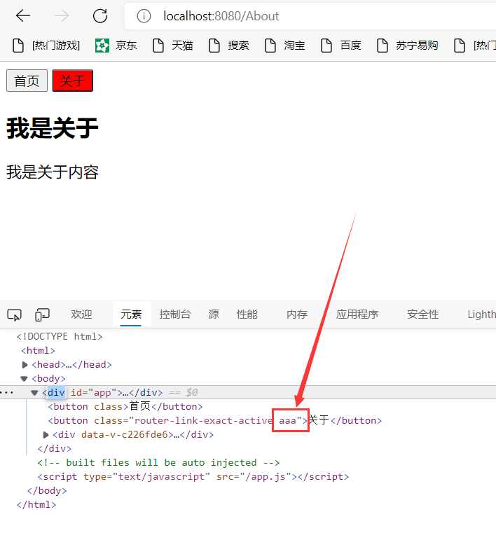
Task: Click the 京东 bookmark favicon
Action: pos(102,46)
